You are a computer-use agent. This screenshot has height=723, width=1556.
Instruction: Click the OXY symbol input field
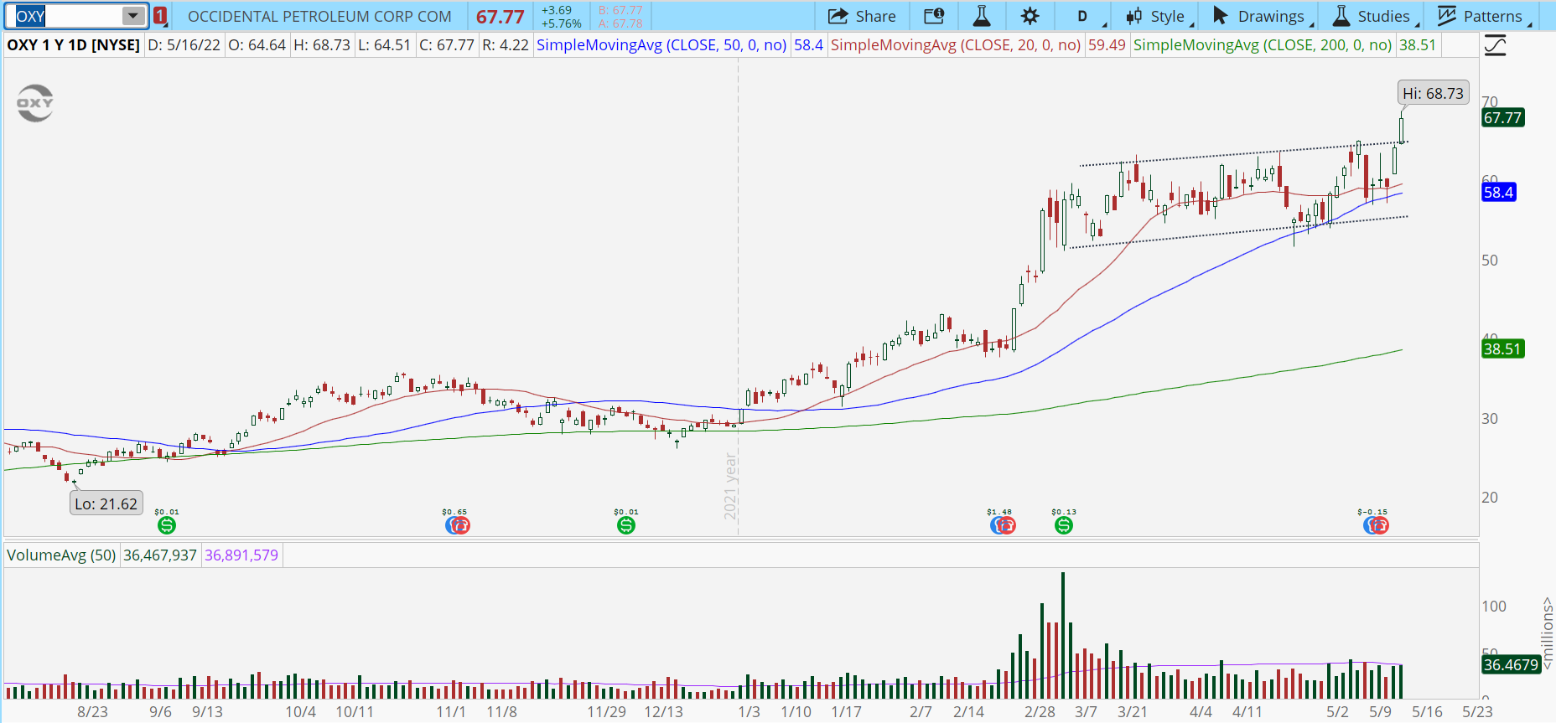click(x=69, y=16)
